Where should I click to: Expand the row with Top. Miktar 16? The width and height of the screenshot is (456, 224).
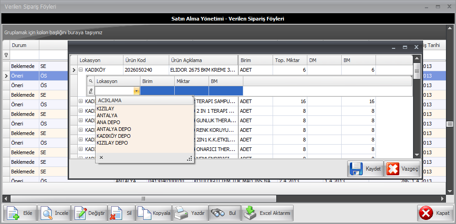pyautogui.click(x=81, y=101)
